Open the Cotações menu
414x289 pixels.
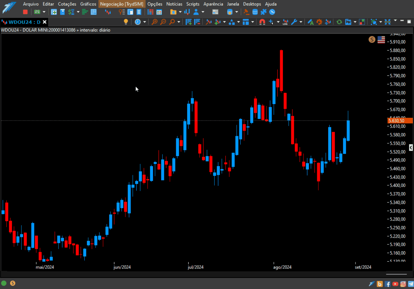coord(67,4)
